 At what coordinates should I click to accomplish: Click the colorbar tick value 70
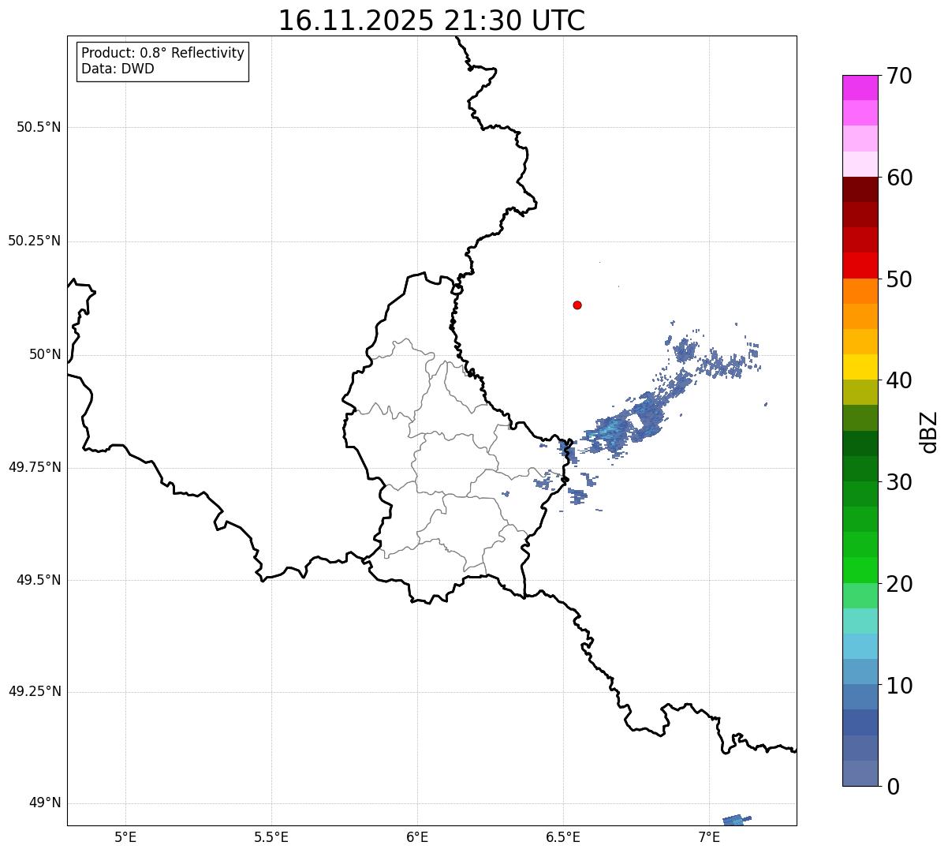(x=899, y=76)
